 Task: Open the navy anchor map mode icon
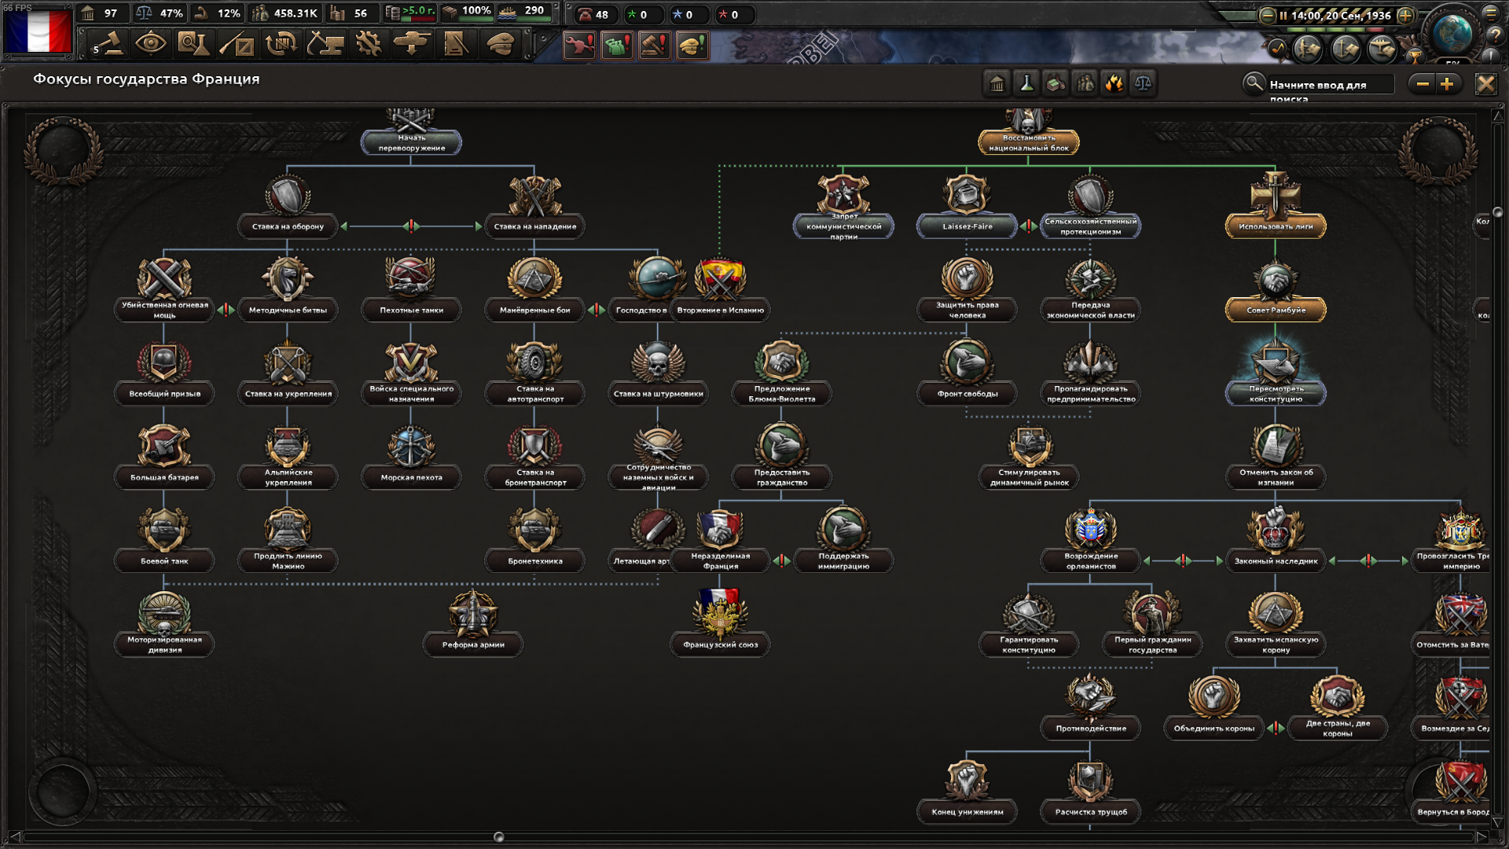(1346, 50)
